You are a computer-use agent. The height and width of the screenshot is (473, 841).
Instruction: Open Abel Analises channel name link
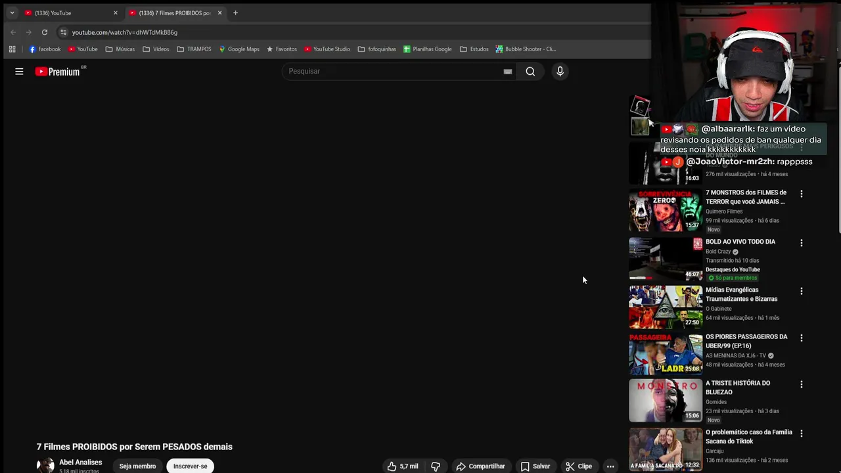(80, 462)
